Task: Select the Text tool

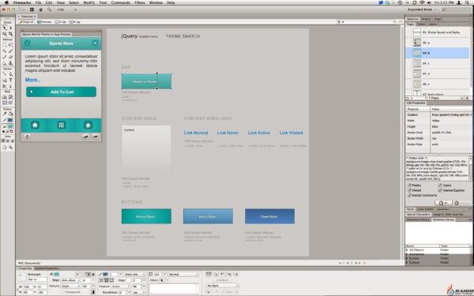Action: [10, 80]
